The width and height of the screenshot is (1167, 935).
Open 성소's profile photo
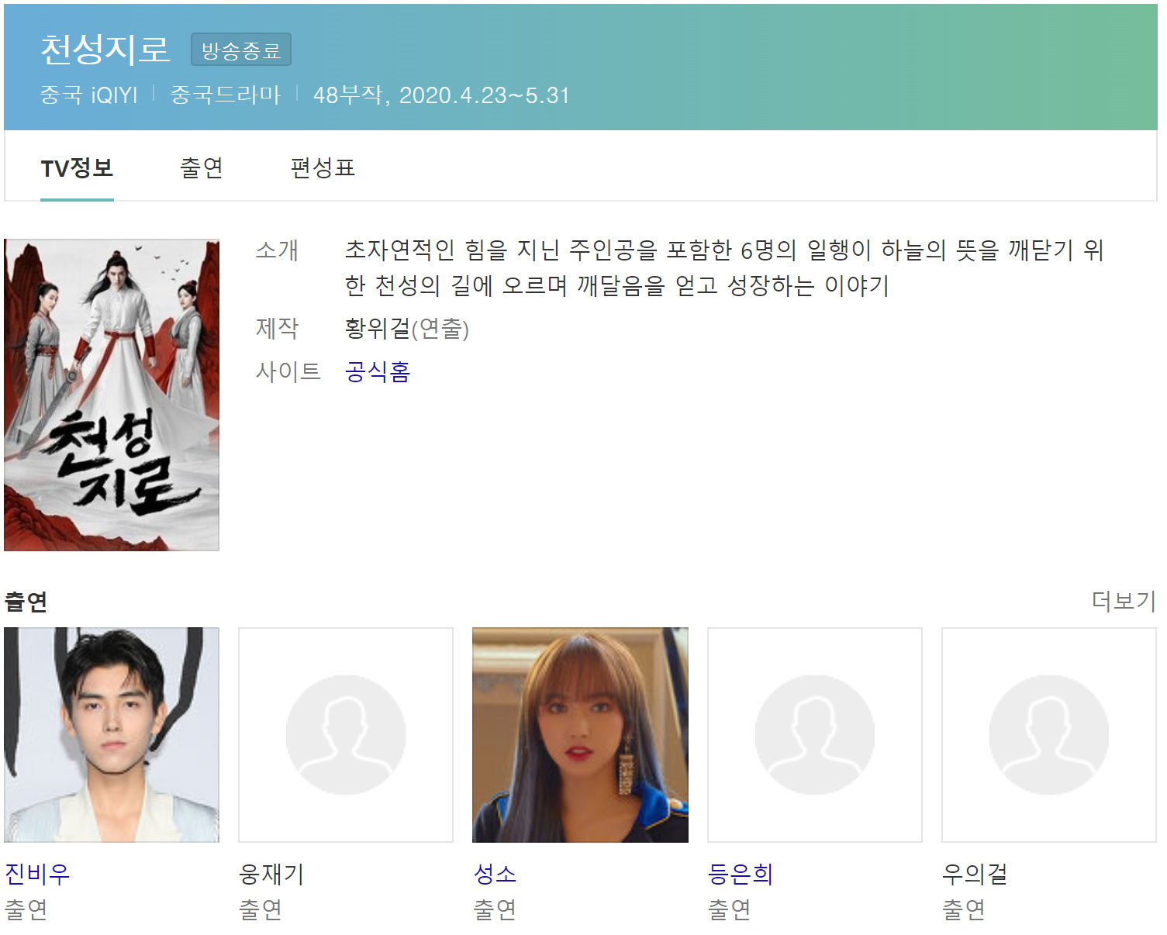[x=580, y=735]
